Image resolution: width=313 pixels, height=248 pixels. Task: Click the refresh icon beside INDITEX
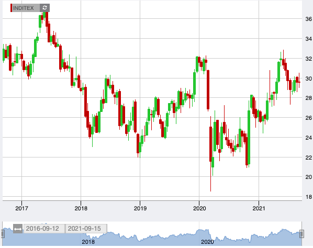(44, 8)
